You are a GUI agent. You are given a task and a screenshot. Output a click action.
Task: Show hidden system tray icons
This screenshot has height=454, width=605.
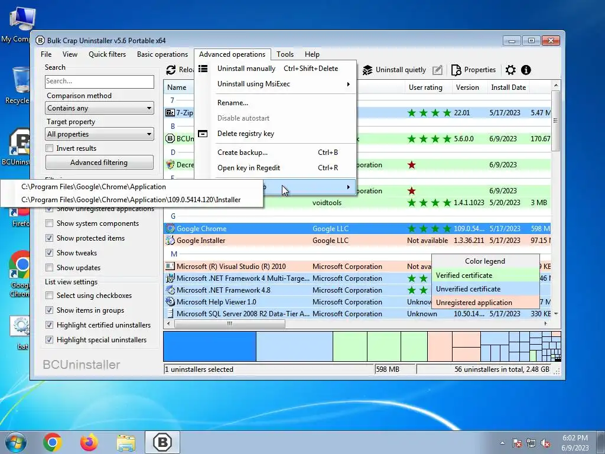(x=502, y=443)
